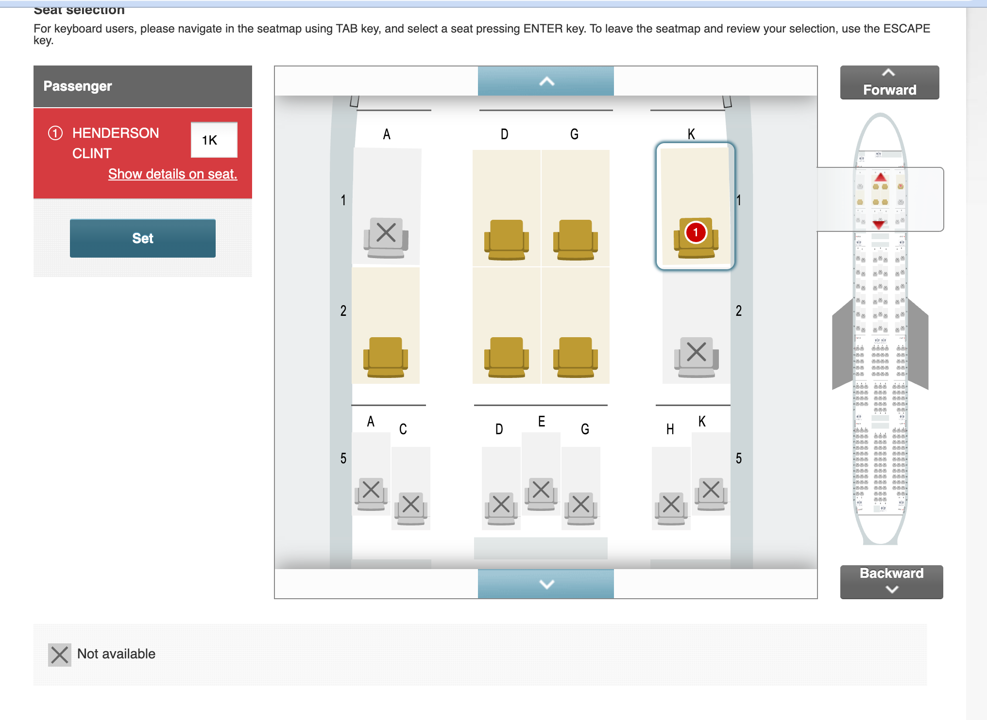Click the seat number input showing 1K
987x720 pixels.
214,140
